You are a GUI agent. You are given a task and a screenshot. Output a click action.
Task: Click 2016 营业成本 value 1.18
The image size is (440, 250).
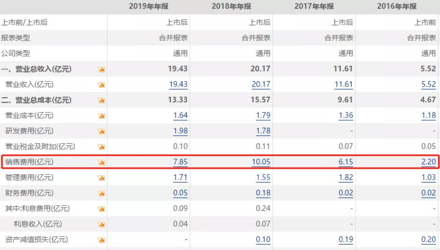pos(428,115)
